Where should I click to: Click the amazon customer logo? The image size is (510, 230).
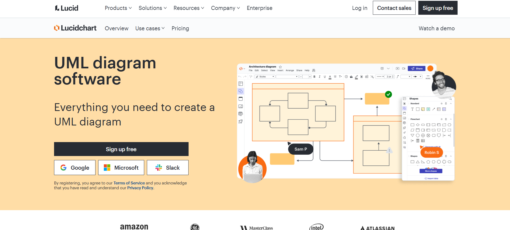[134, 227]
